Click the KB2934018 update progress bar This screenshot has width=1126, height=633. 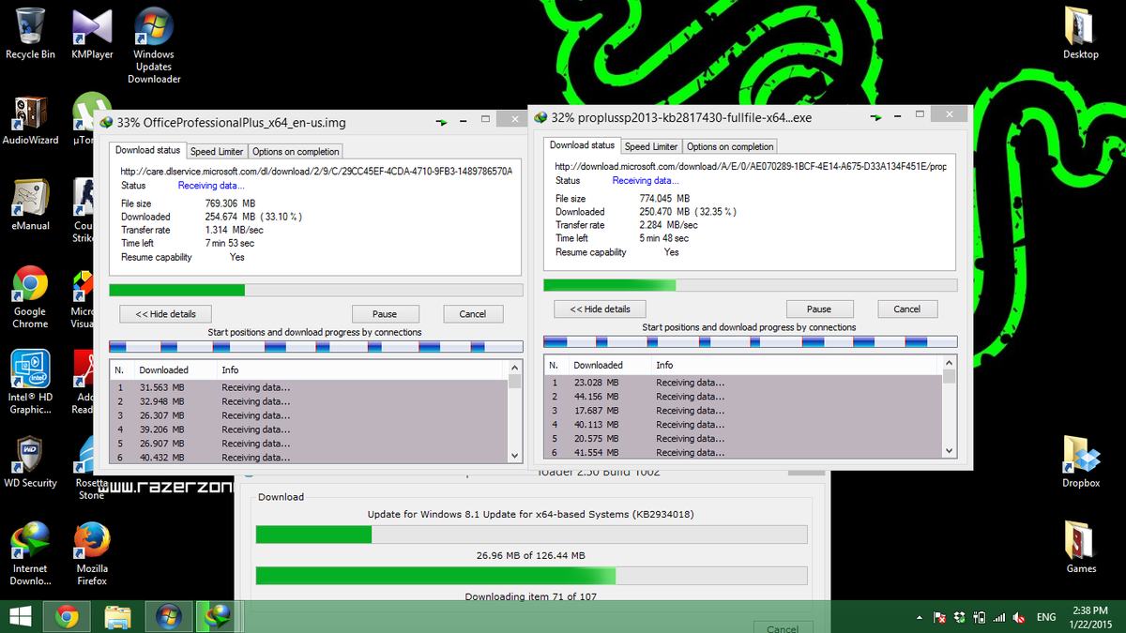pos(531,535)
